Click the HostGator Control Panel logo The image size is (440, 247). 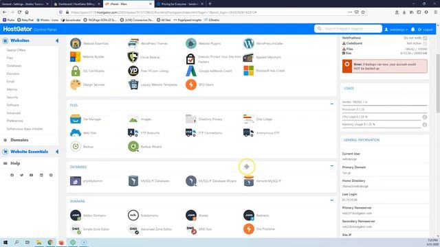point(30,29)
